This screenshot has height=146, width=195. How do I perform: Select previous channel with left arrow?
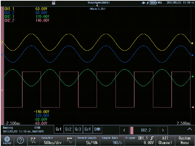tap(124, 130)
